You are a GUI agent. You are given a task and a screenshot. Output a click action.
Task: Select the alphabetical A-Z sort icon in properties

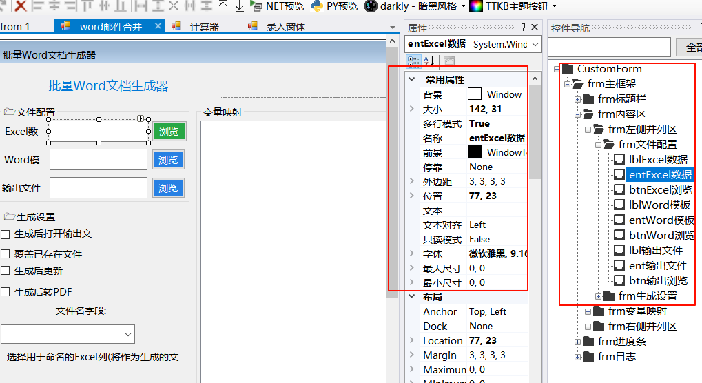(429, 61)
